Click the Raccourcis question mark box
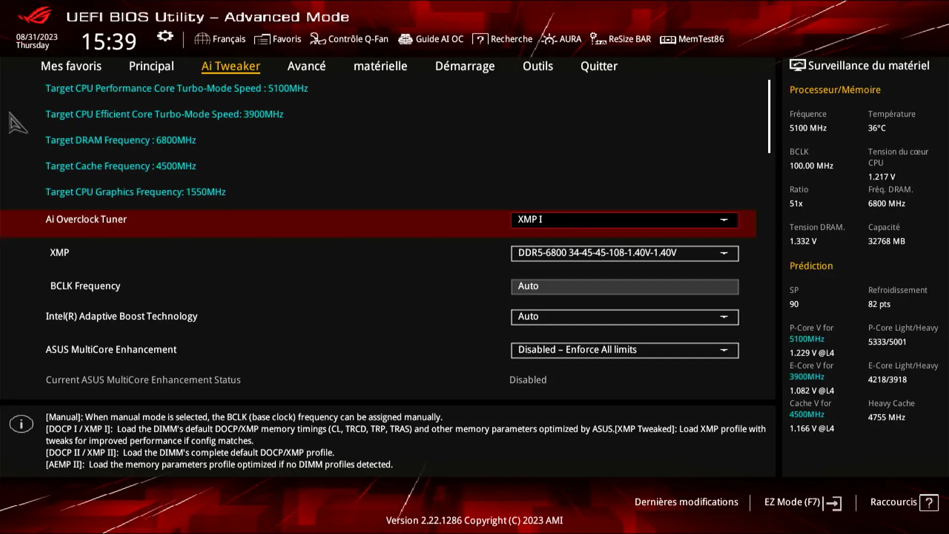The image size is (949, 534). click(929, 503)
